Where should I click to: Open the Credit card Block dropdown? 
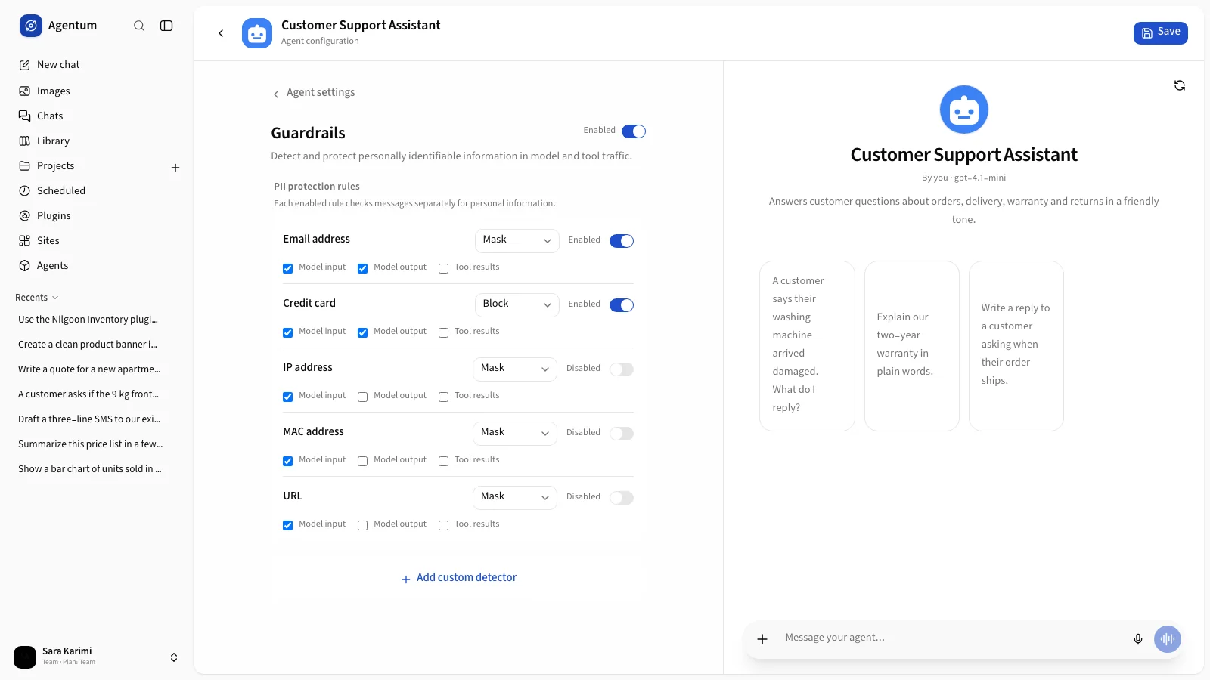tap(517, 304)
